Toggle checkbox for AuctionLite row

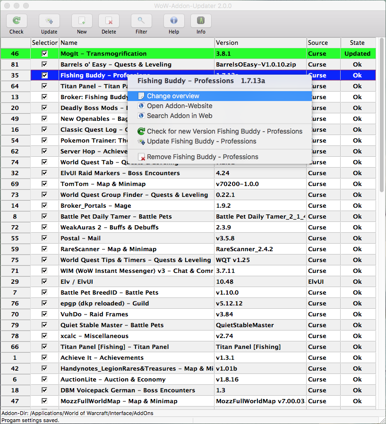(44, 379)
